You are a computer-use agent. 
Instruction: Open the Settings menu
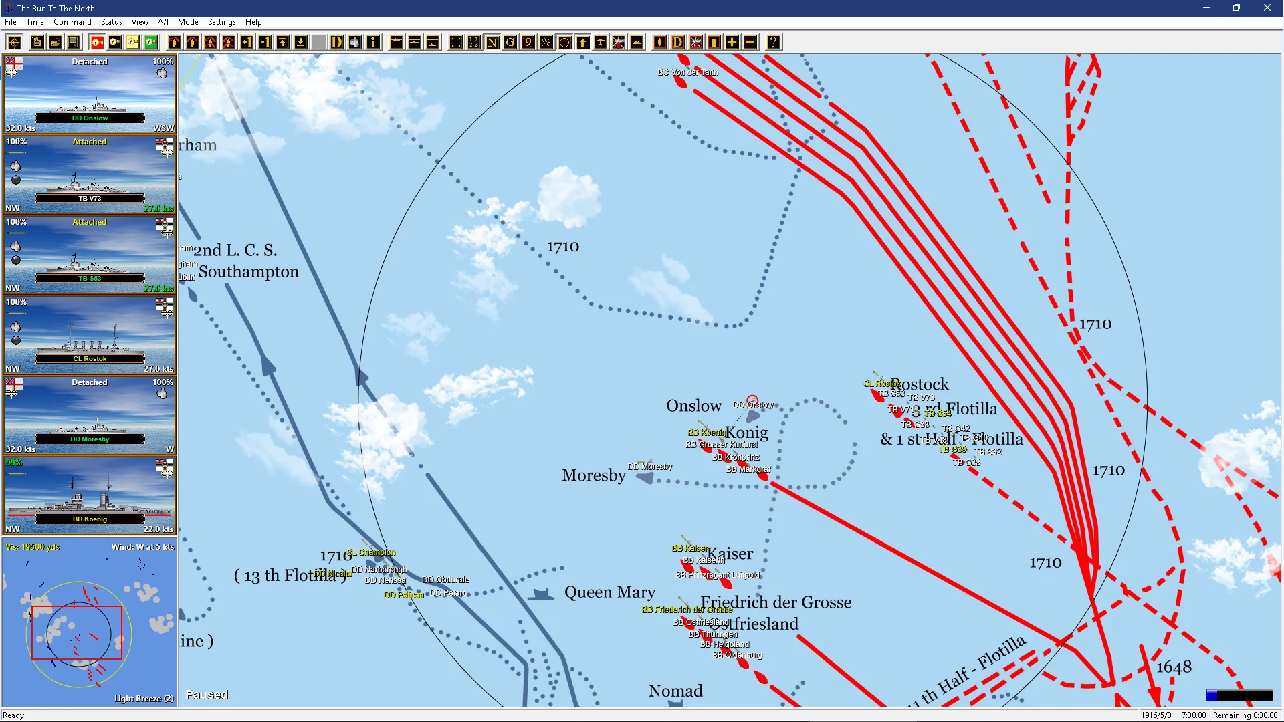(221, 22)
